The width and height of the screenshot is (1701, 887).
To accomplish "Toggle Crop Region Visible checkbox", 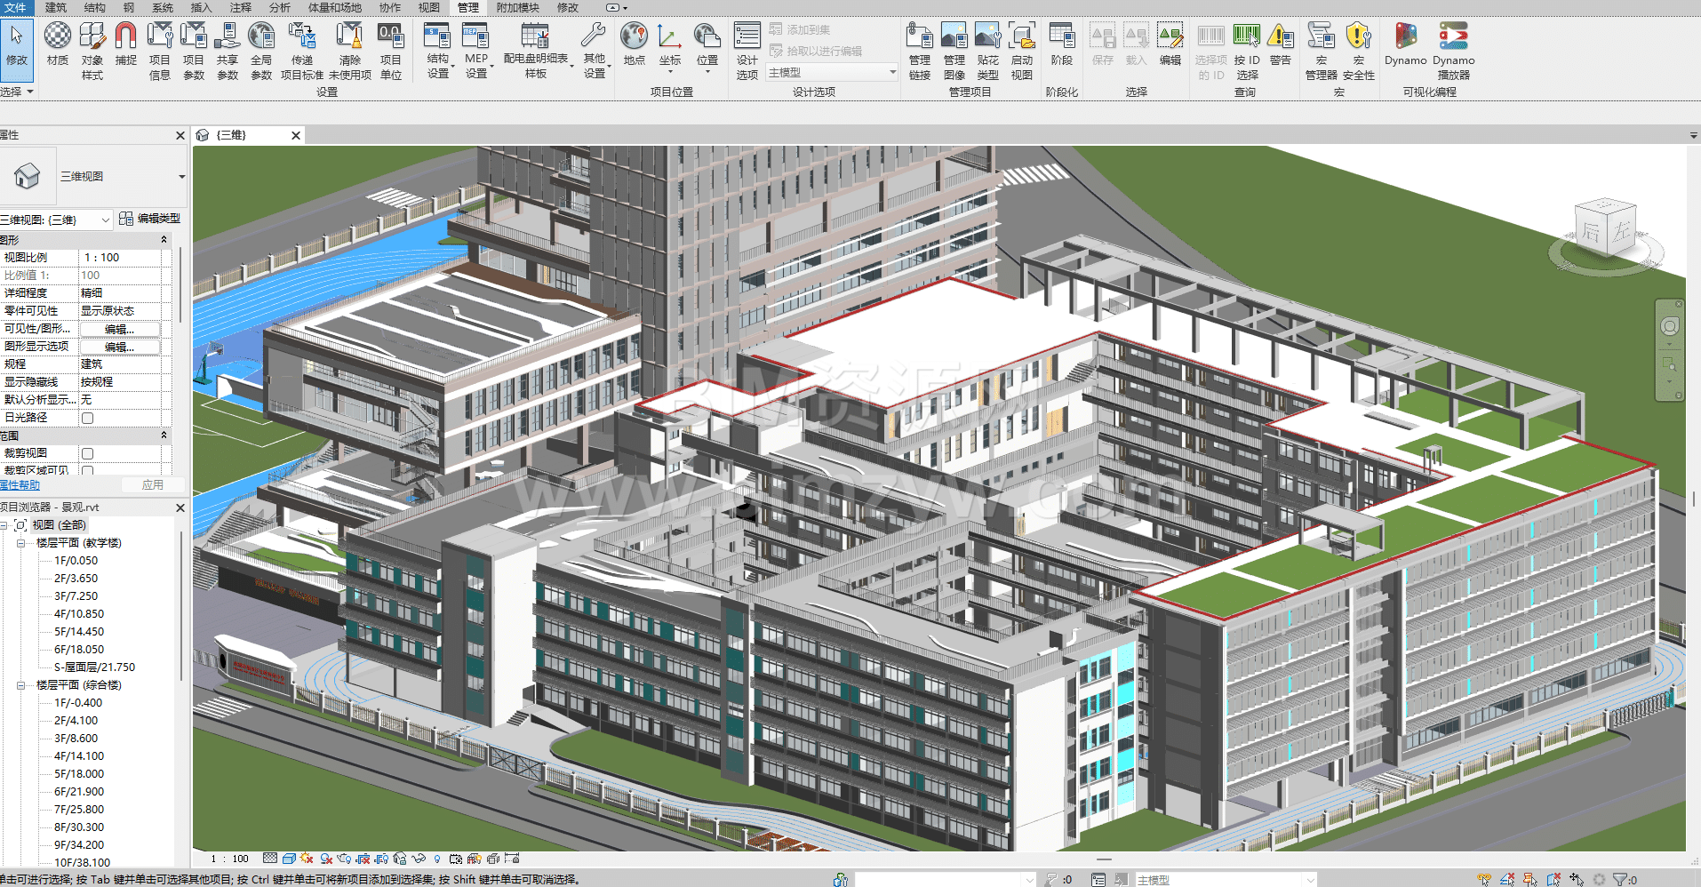I will click(x=88, y=470).
